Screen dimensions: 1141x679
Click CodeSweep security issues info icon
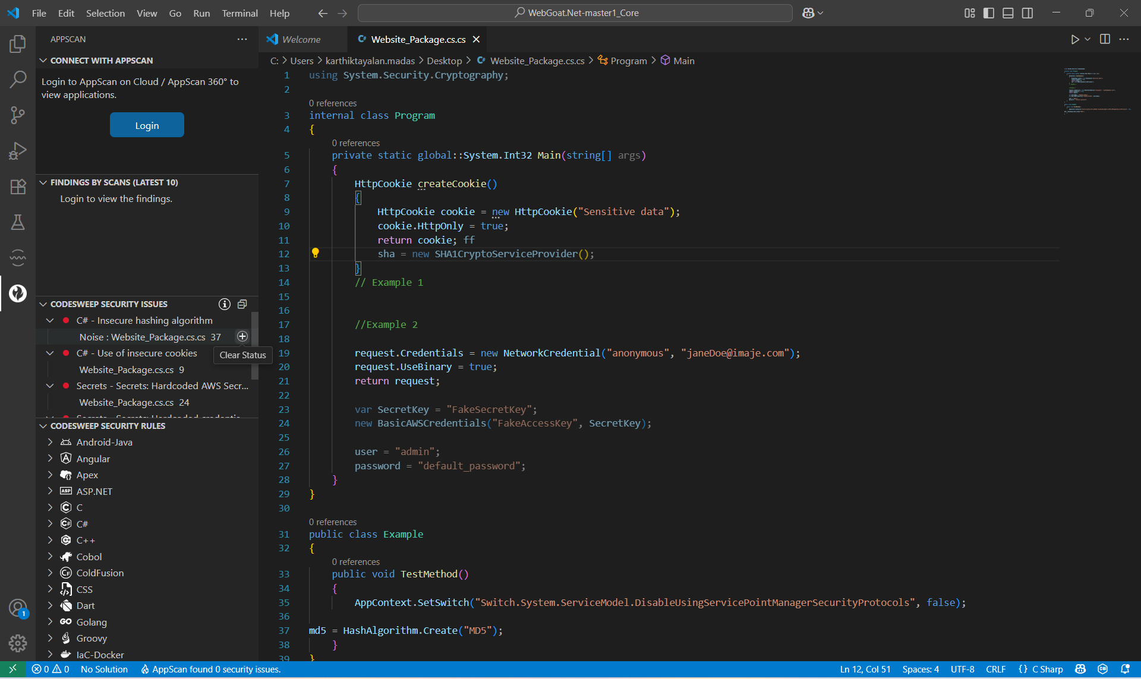[x=224, y=304]
